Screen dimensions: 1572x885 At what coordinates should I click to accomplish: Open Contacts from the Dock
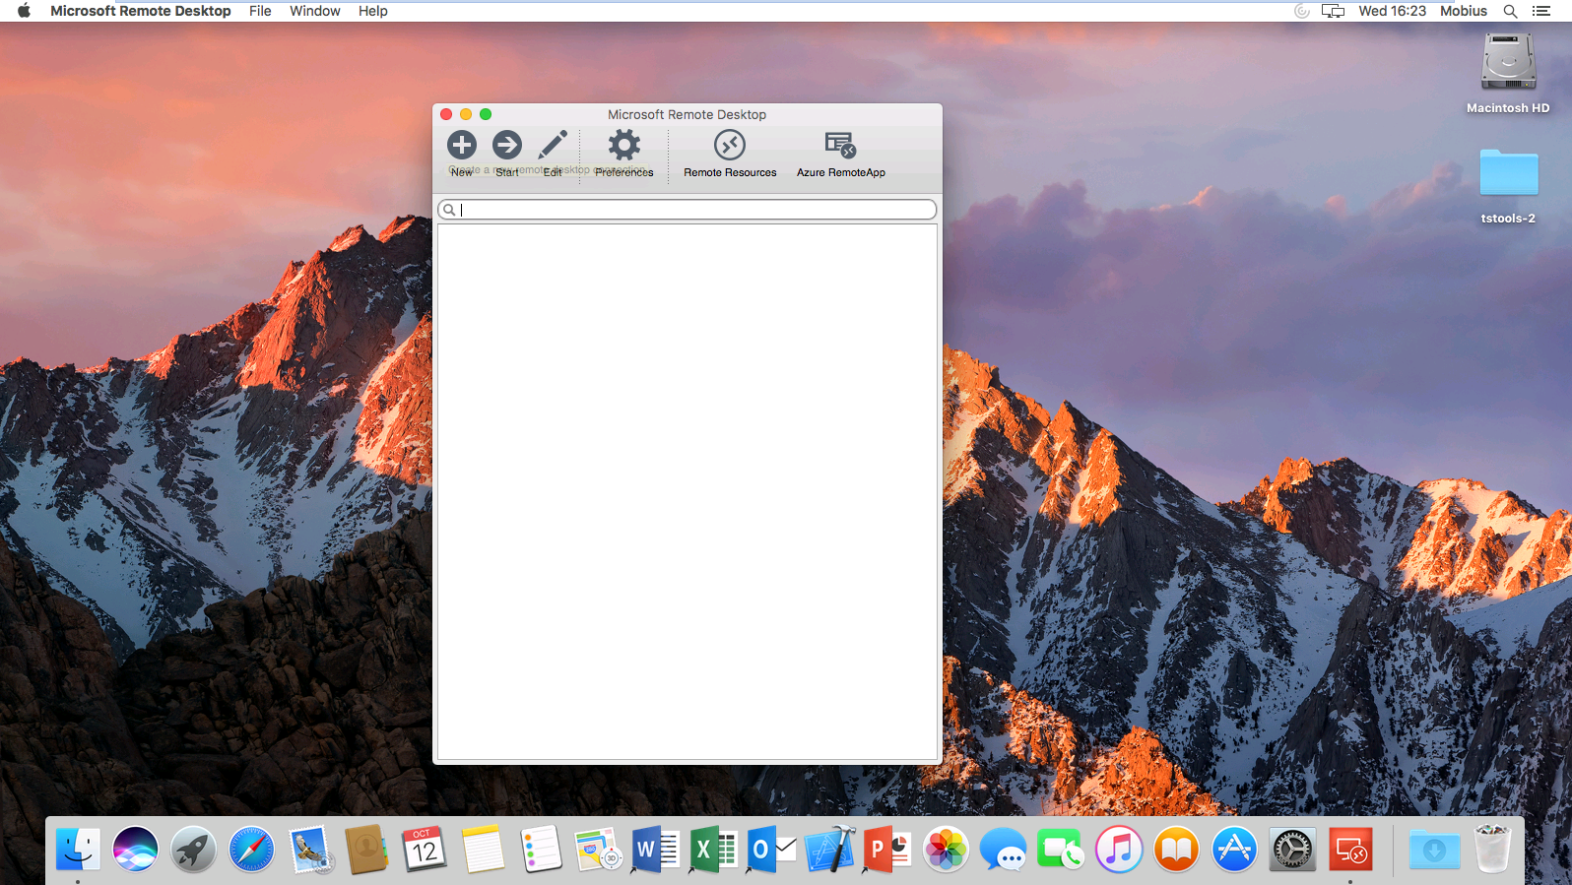tap(366, 849)
